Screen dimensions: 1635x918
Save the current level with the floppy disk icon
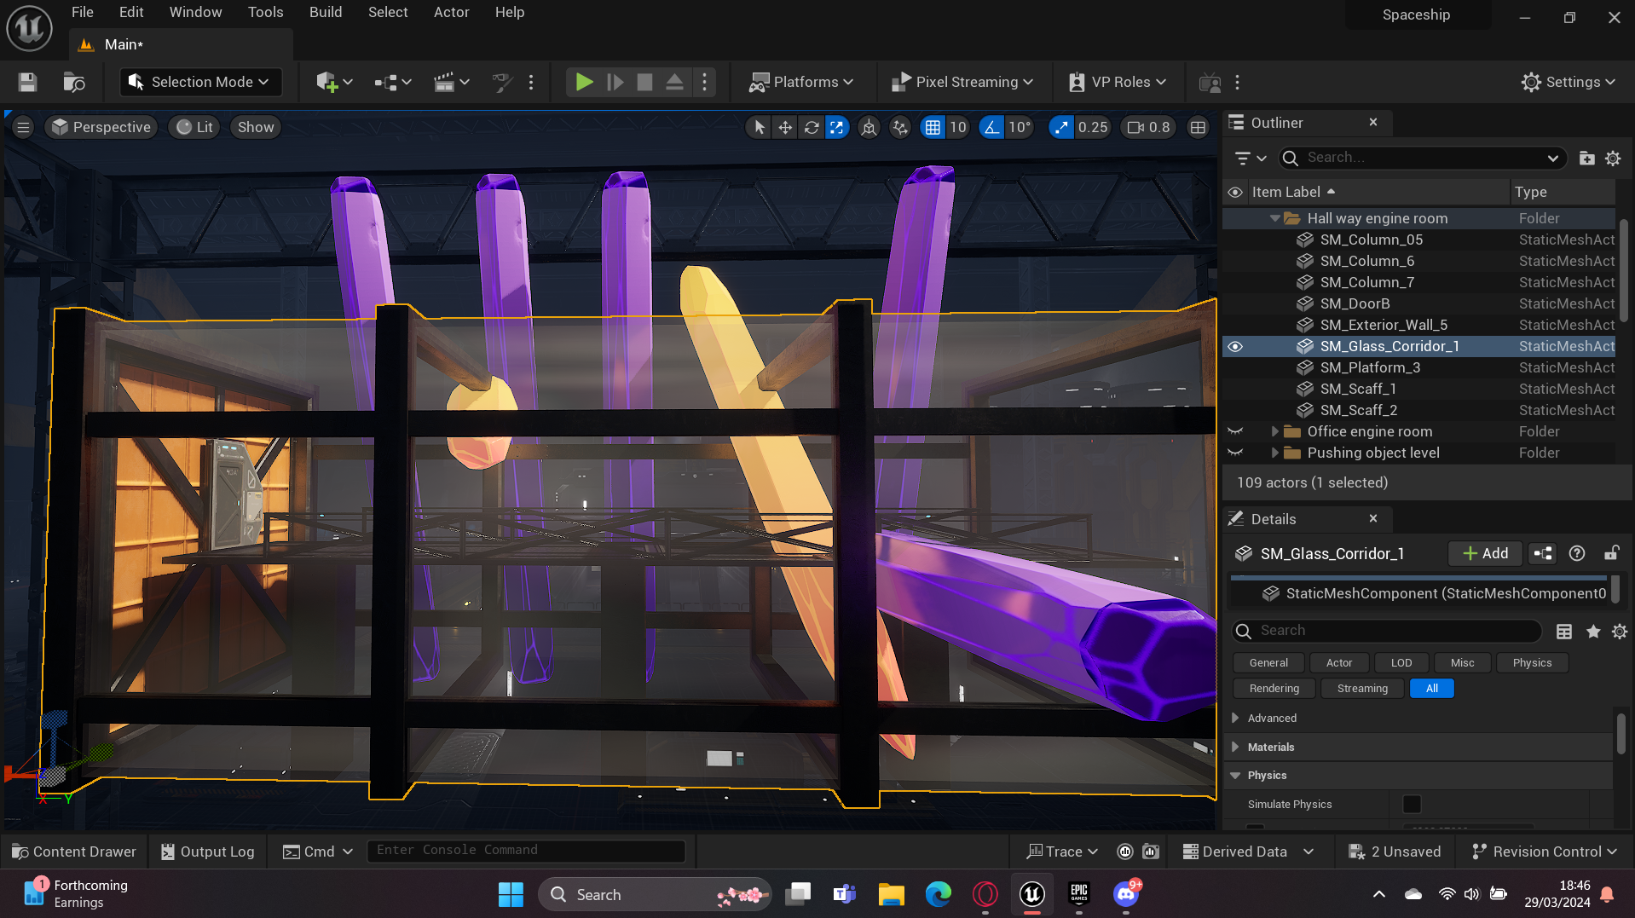click(x=27, y=82)
